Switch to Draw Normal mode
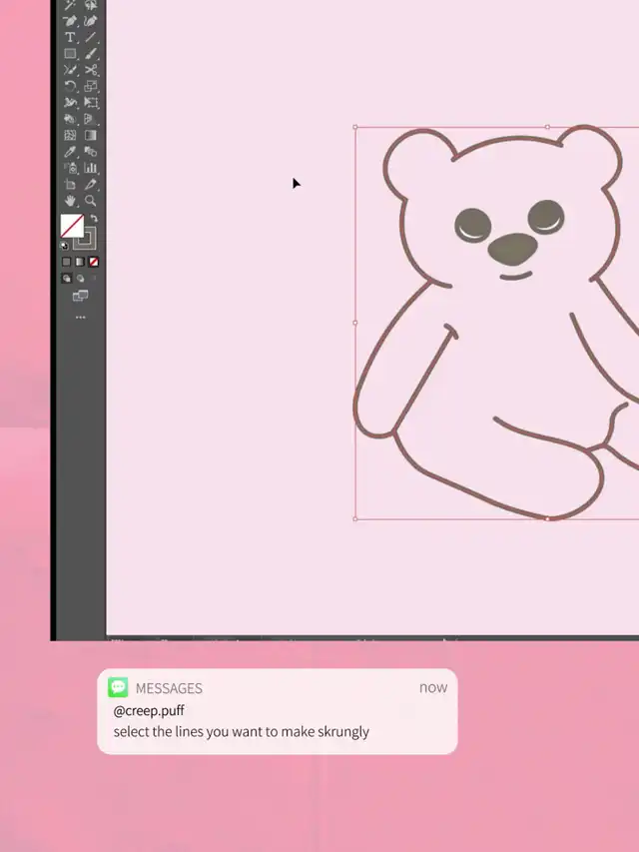 [67, 279]
